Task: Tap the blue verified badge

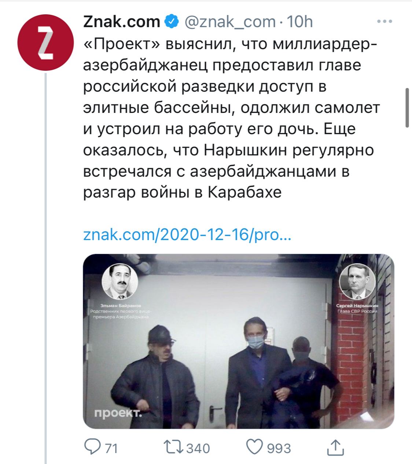Action: point(171,22)
